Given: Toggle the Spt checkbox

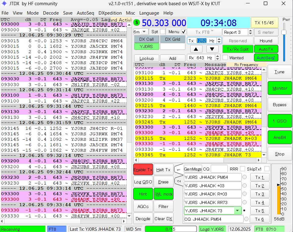Looking at the screenshot, I should coord(163,32).
